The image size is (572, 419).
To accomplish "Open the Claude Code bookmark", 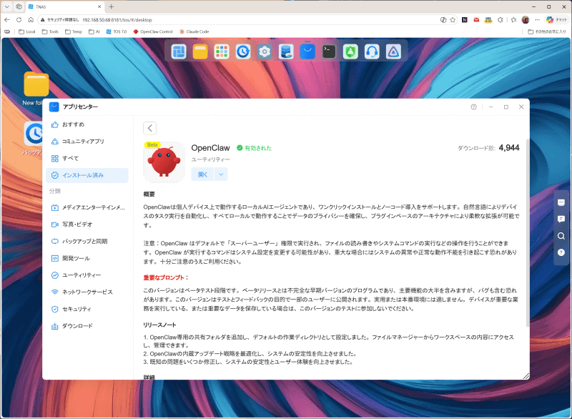I will [x=194, y=31].
